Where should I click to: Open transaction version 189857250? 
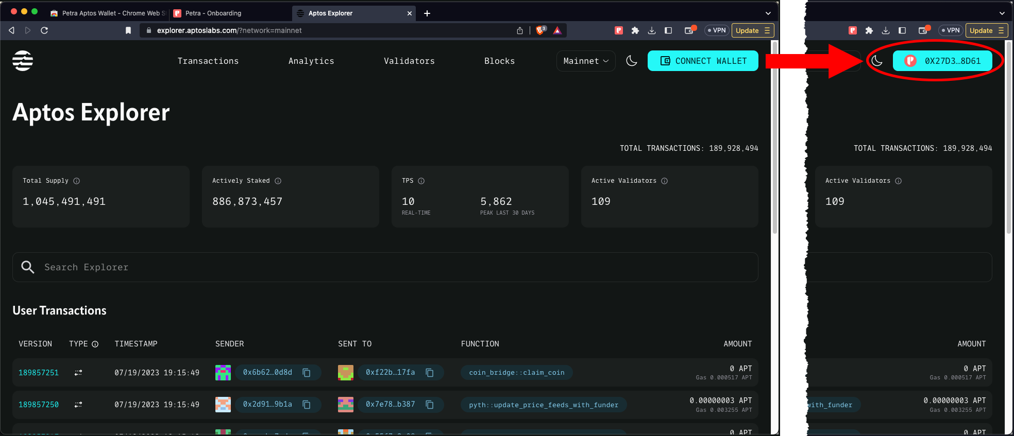coord(39,405)
